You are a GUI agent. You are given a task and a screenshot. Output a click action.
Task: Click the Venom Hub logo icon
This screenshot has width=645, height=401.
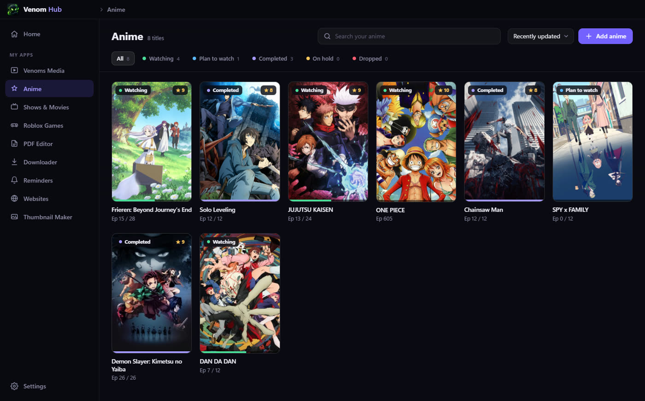click(x=13, y=9)
